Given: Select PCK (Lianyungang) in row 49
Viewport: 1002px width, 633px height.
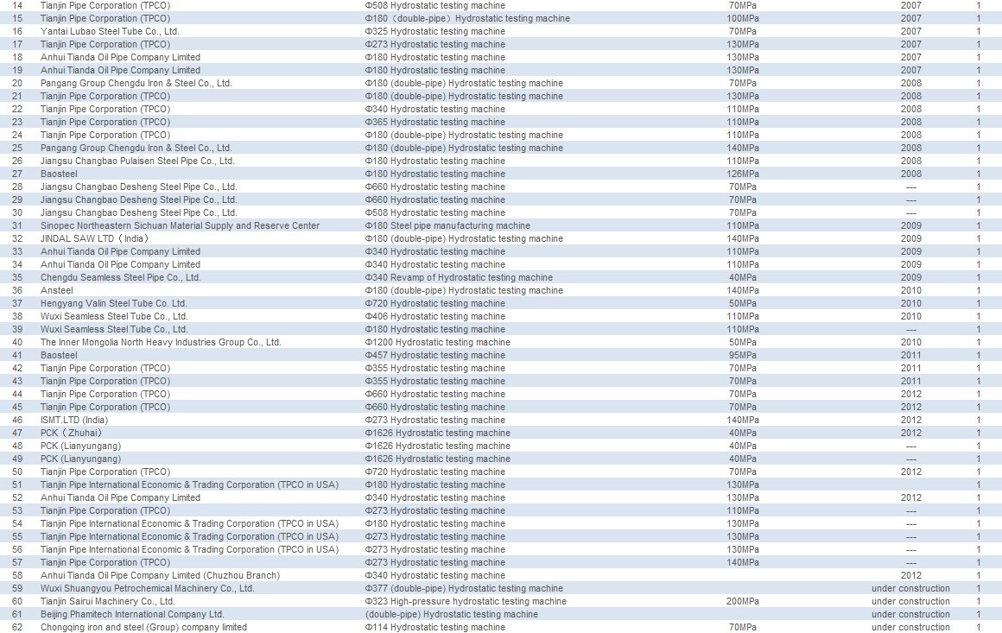Looking at the screenshot, I should coord(80,459).
